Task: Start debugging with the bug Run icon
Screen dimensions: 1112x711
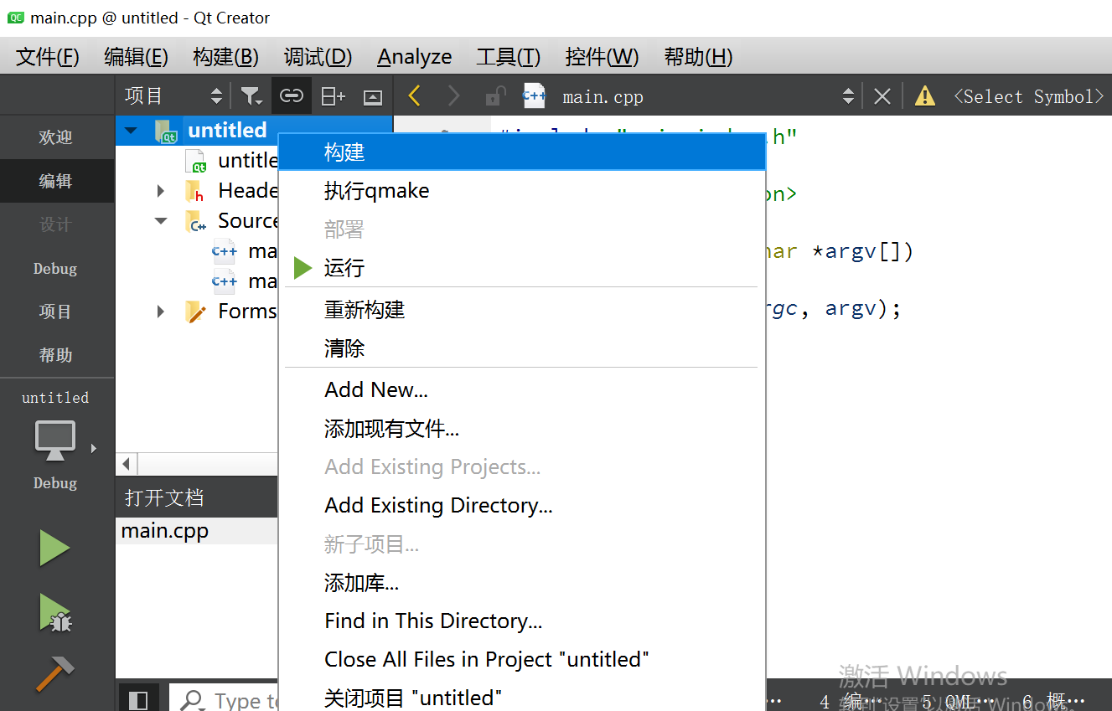Action: pyautogui.click(x=55, y=612)
